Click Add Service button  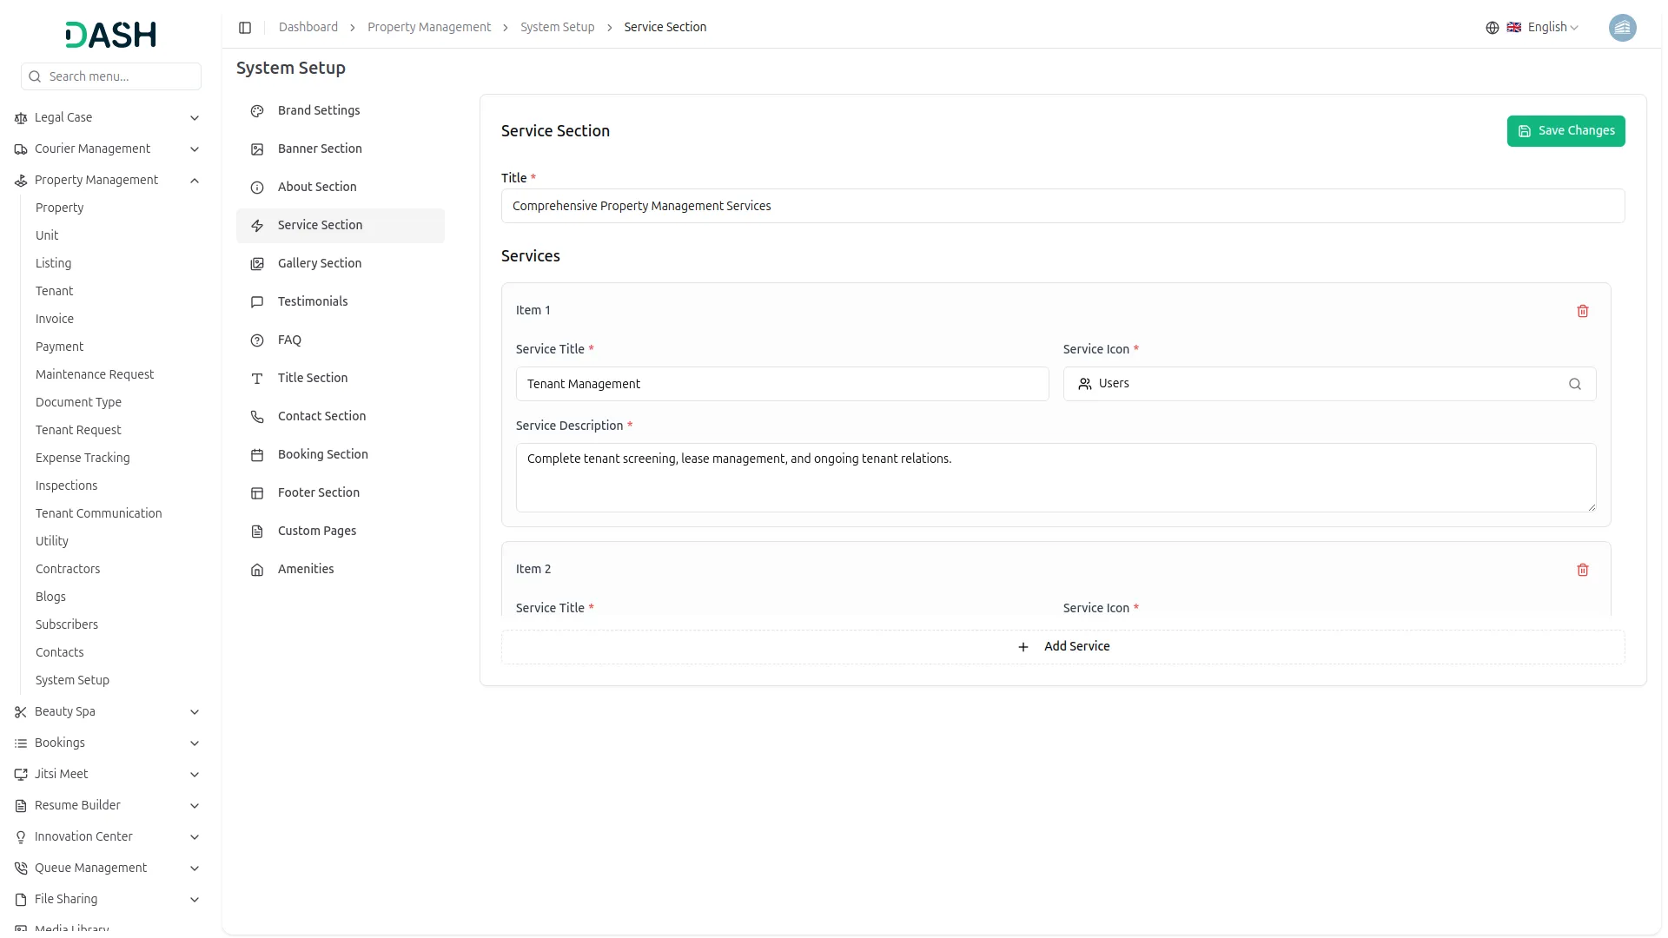click(1062, 647)
